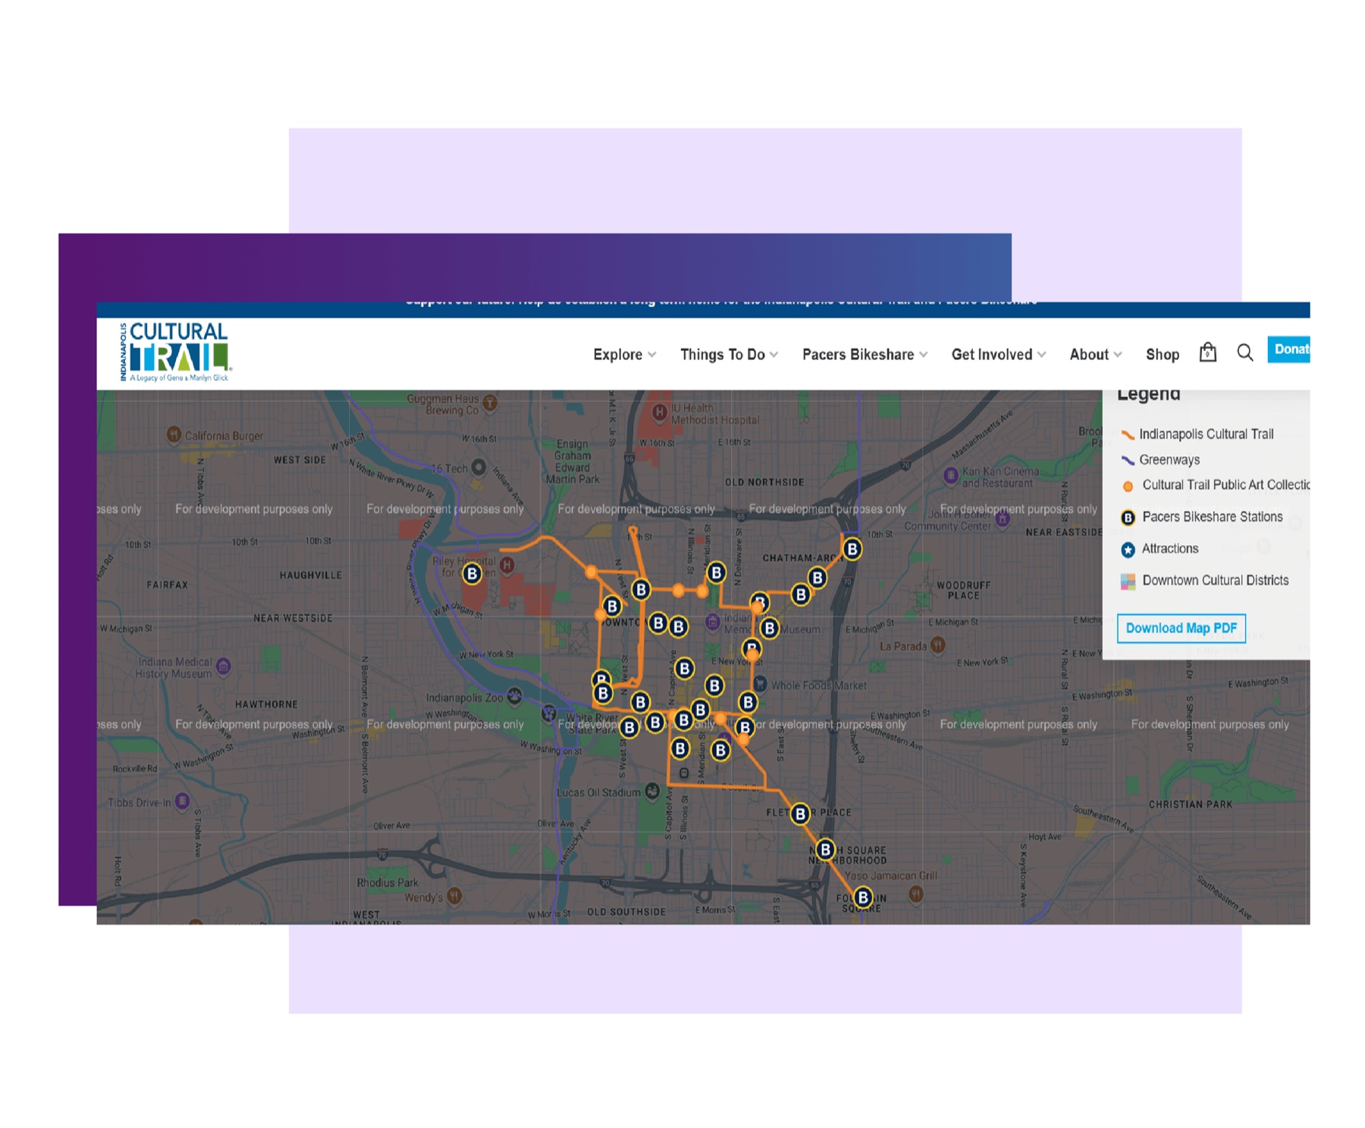
Task: Expand the Get Involved dropdown menu
Action: tap(999, 355)
